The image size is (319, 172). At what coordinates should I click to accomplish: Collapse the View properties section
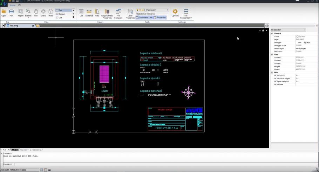[x=272, y=55]
